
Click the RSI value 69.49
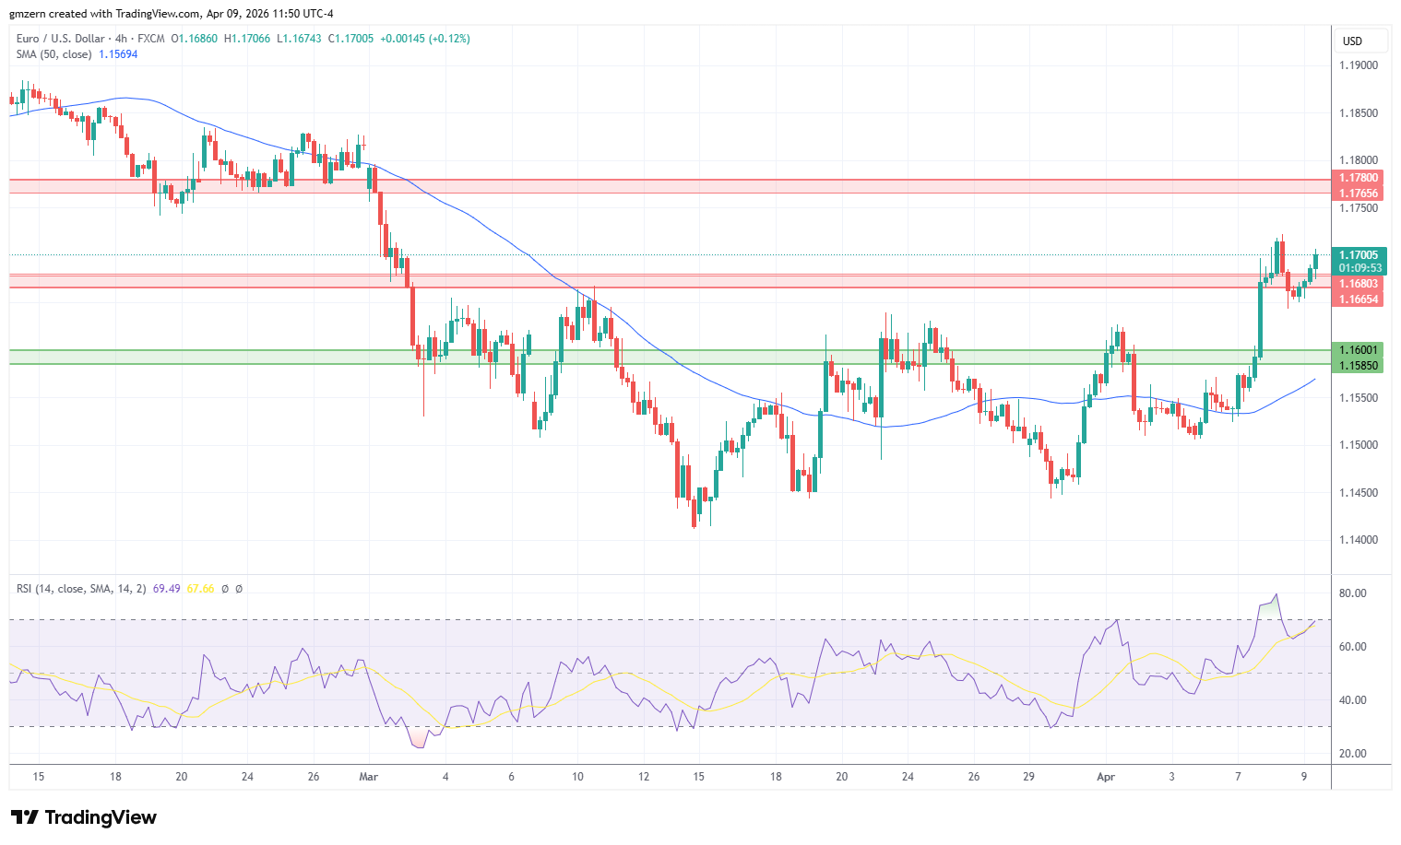click(x=167, y=589)
